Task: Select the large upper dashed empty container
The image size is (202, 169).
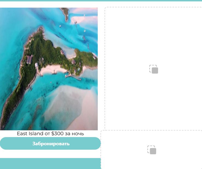Action: [x=153, y=68]
